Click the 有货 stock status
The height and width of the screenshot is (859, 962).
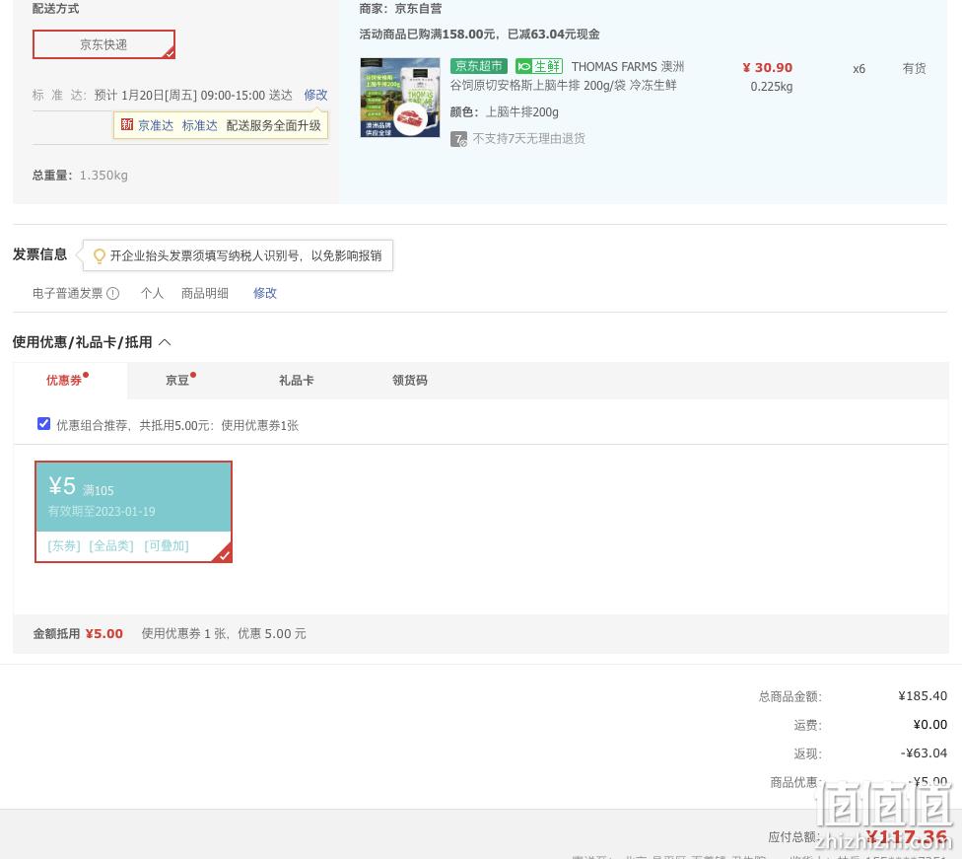914,68
